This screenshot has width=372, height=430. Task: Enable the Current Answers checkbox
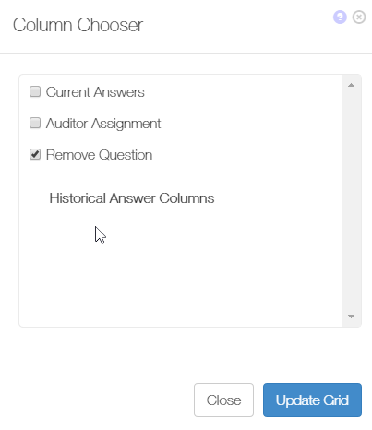pyautogui.click(x=35, y=91)
